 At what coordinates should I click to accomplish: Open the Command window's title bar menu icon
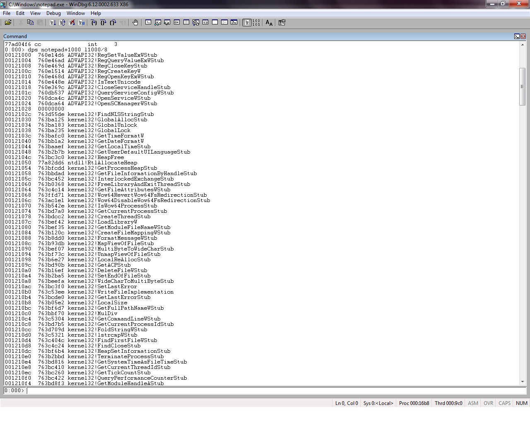(x=517, y=36)
